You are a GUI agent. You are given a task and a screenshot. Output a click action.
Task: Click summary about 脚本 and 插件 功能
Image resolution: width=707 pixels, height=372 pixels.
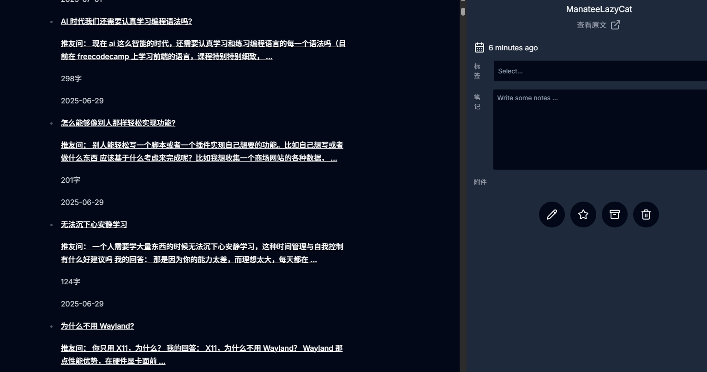coord(202,151)
